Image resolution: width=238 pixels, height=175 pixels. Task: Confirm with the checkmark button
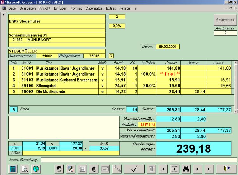(134, 169)
